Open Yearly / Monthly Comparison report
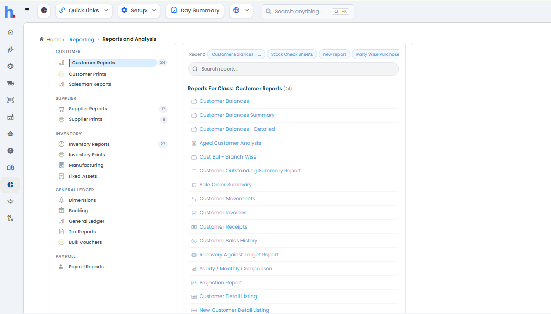Screen dimensions: 551x314 click(235, 268)
